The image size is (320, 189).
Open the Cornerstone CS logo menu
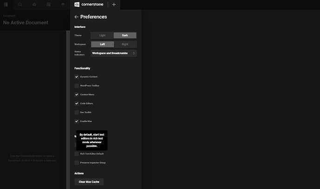[77, 5]
